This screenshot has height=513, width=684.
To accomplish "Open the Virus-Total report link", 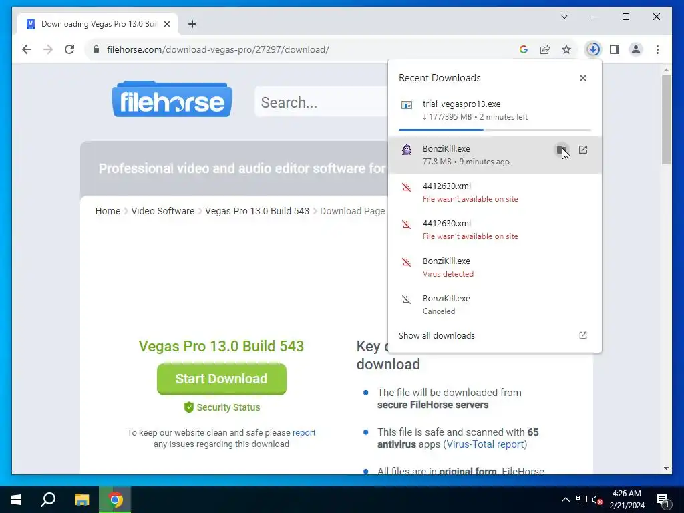I will pos(485,444).
